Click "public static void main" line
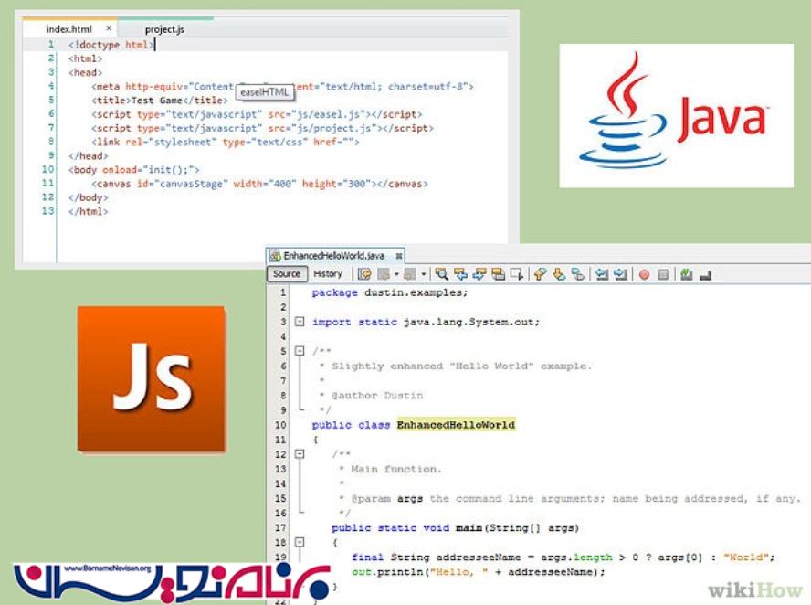The image size is (811, 605). coord(455,528)
